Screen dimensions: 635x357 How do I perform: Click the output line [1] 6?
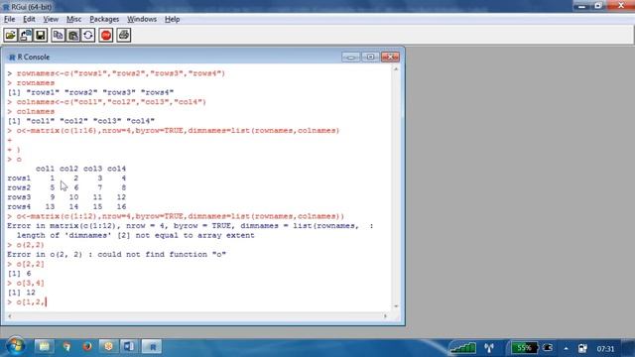point(19,274)
